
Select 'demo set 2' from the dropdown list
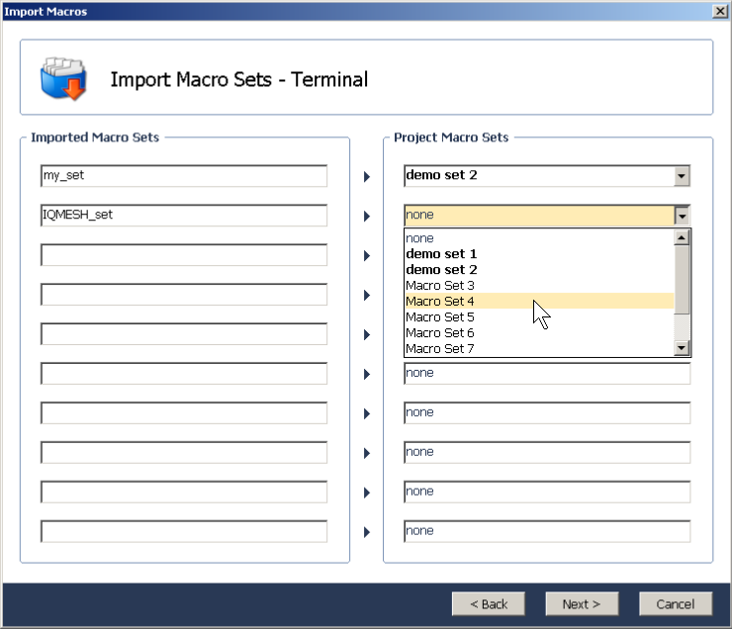tap(539, 270)
